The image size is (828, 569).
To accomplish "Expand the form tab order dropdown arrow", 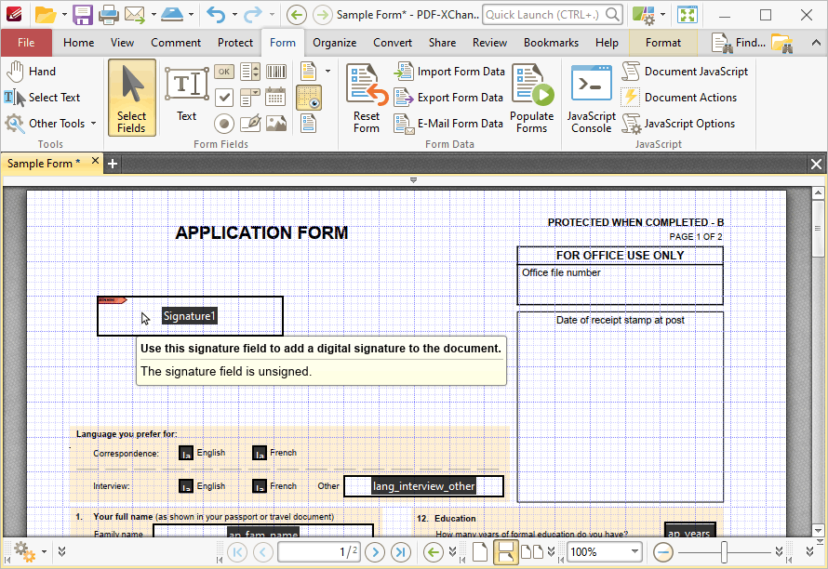I will (327, 72).
